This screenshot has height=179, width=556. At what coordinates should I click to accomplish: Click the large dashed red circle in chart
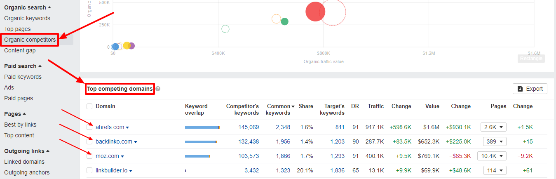[x=332, y=12]
